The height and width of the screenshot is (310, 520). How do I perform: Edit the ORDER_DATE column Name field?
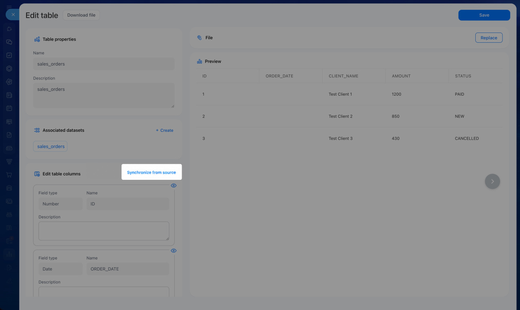[128, 269]
